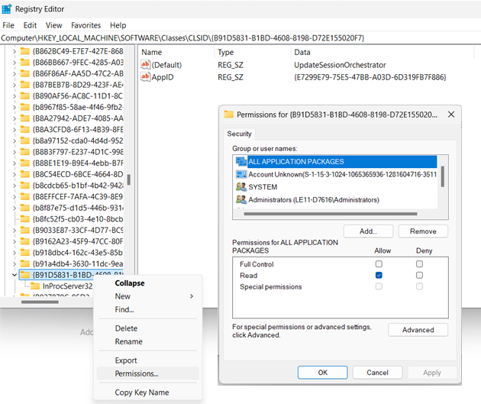Image resolution: width=481 pixels, height=404 pixels.
Task: Click folder icon of InProcServer32 subkey
Action: pyautogui.click(x=35, y=286)
